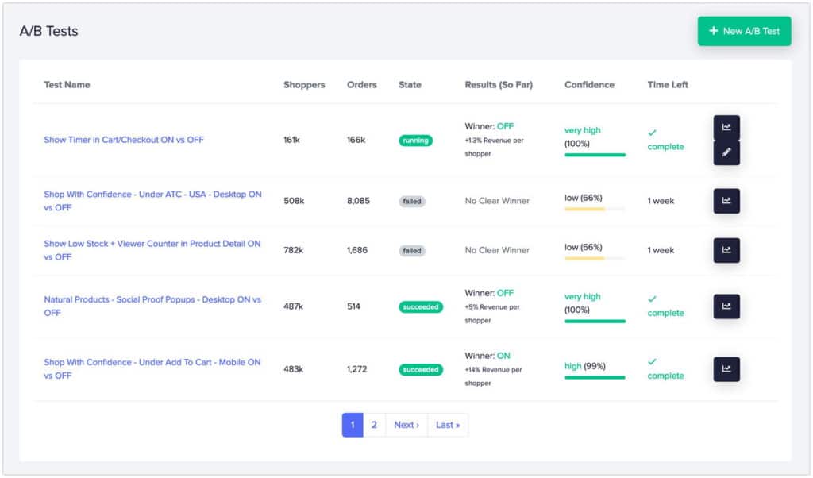Click confidence bar of the Show Timer test

595,155
